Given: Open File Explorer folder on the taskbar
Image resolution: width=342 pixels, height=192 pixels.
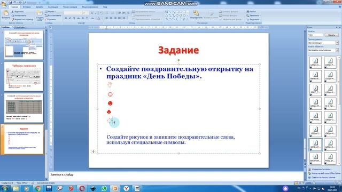Looking at the screenshot, I should pyautogui.click(x=15, y=188).
